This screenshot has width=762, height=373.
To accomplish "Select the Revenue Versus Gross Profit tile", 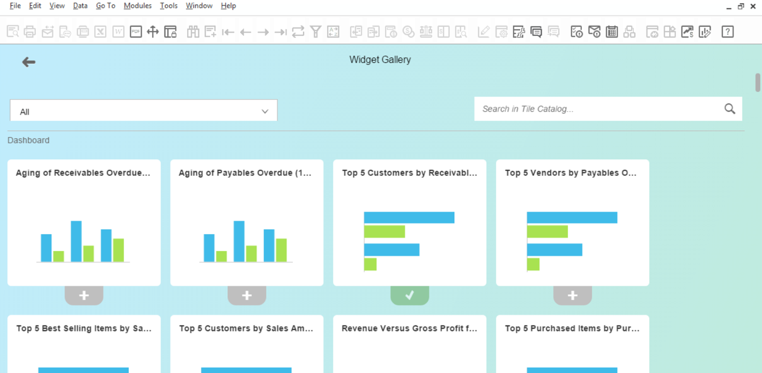I will 410,344.
